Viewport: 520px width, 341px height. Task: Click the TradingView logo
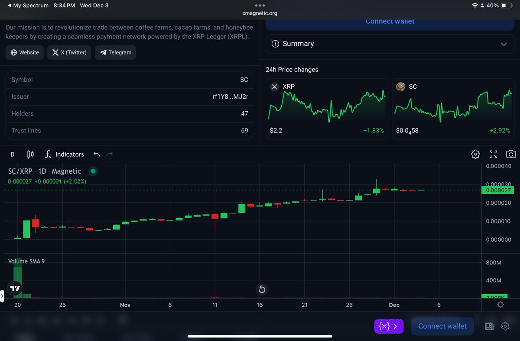pos(15,288)
